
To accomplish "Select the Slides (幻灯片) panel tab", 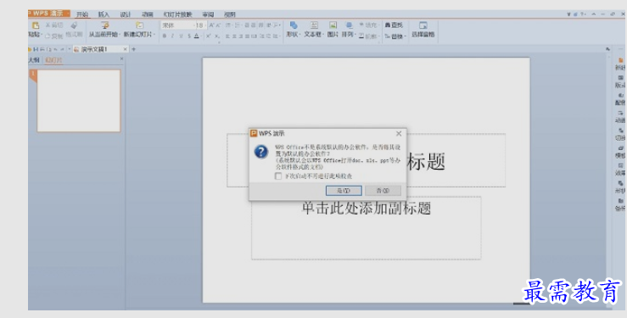I will (53, 60).
